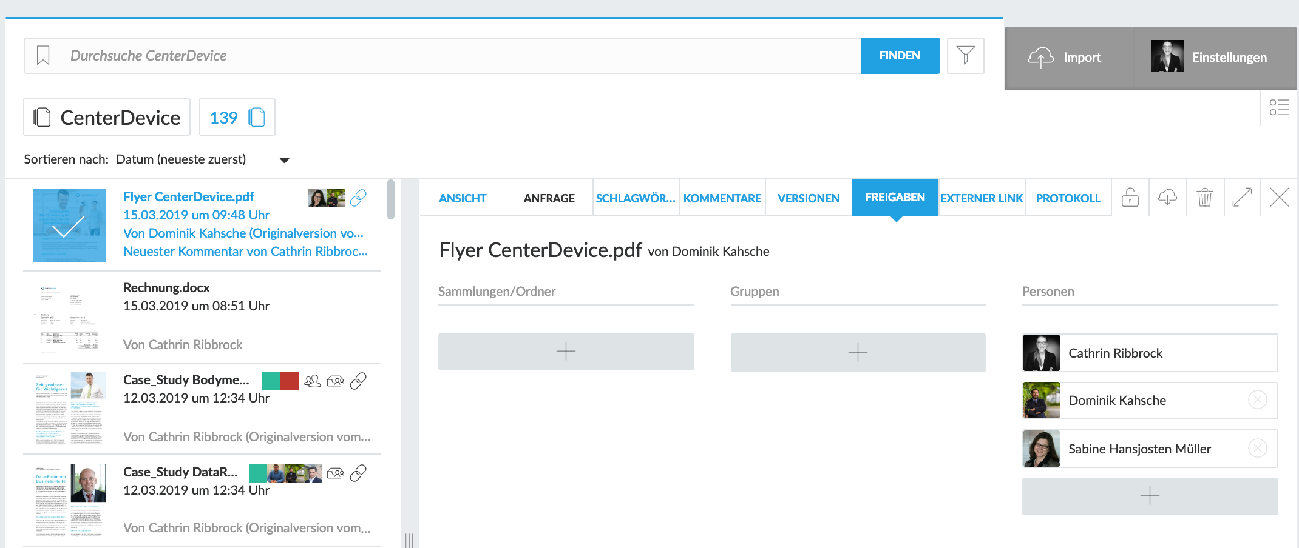Click the Cathrin Ribbrock person entry
Screen dimensions: 1299x548
[1150, 353]
